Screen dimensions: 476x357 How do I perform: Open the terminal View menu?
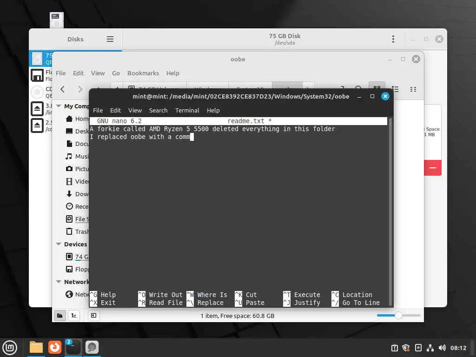[x=135, y=111]
